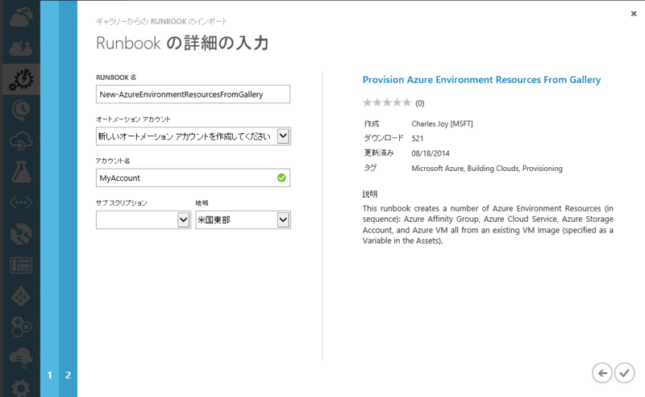Close the import dialog
This screenshot has height=397, width=645.
point(634,14)
